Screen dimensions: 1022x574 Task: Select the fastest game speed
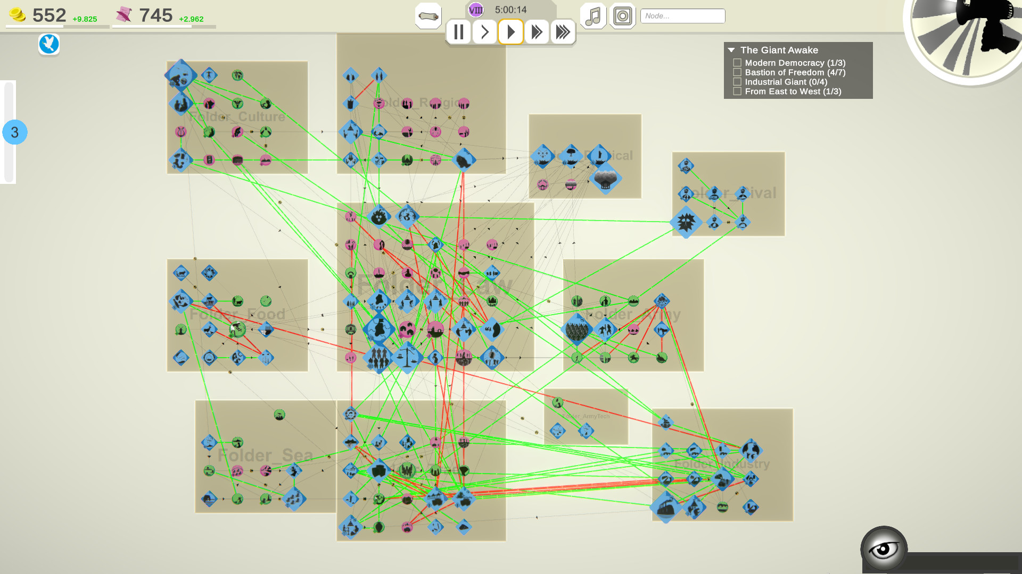click(x=563, y=32)
